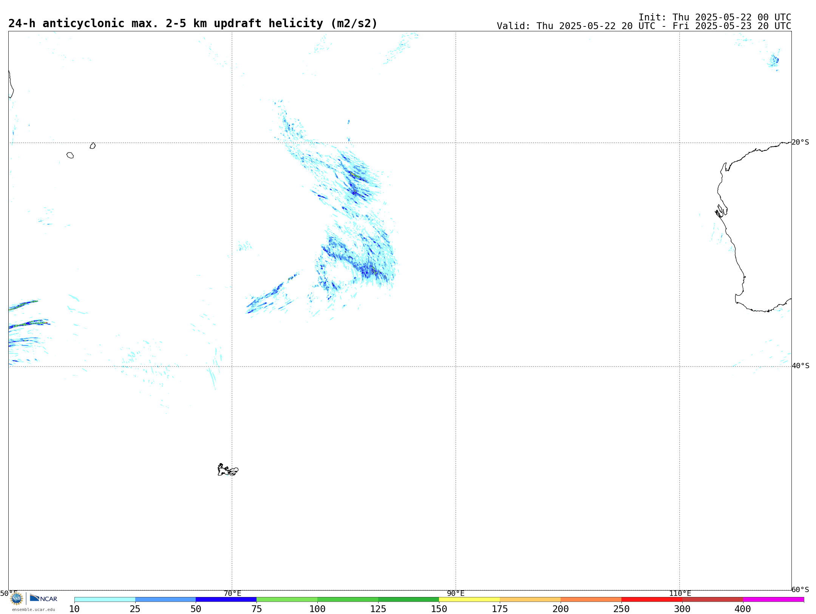Click the 50°E longitude label

tap(9, 594)
